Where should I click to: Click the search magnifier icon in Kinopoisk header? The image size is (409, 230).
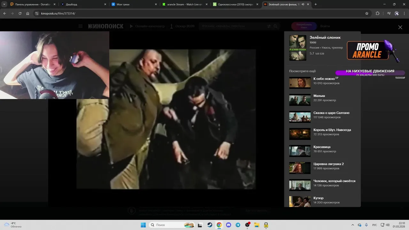(x=275, y=26)
